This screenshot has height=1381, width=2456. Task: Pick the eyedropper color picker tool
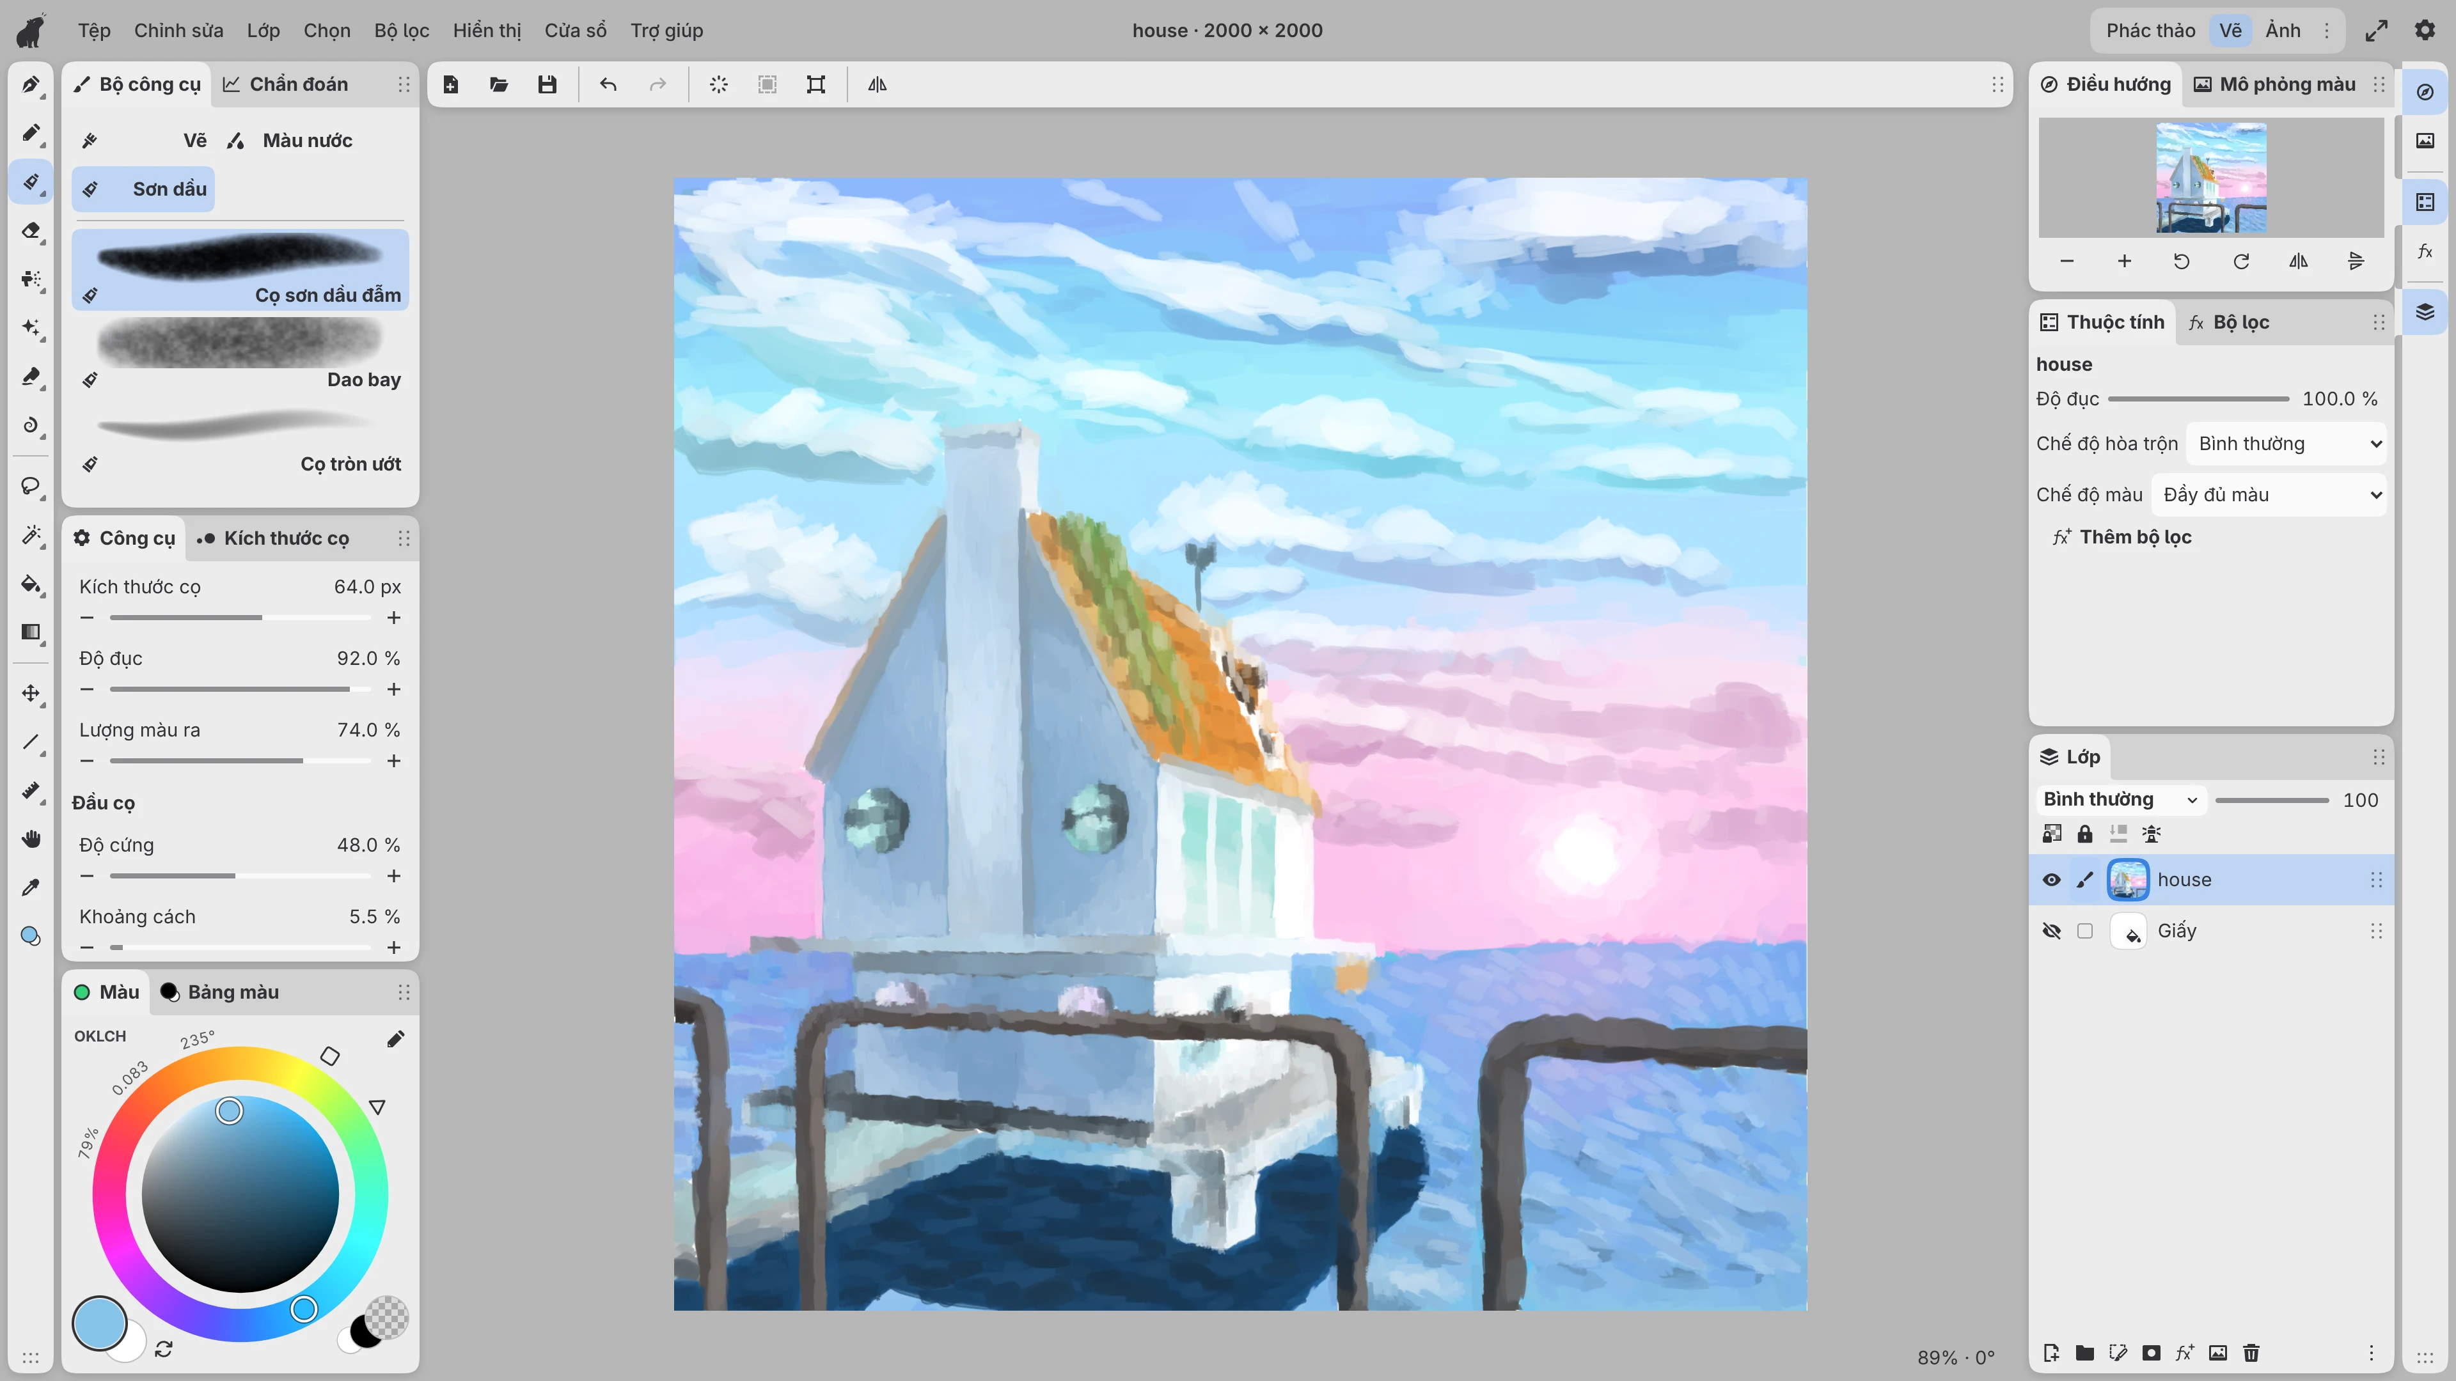[x=31, y=887]
